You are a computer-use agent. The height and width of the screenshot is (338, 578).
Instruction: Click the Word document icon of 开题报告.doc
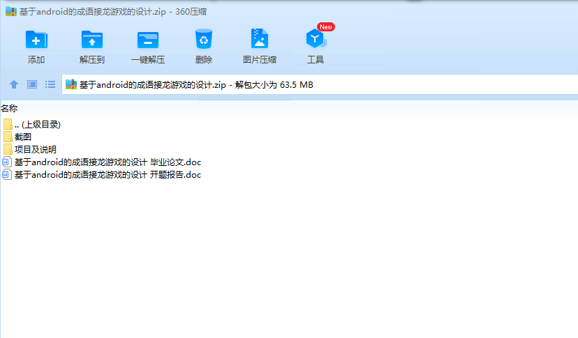pos(7,174)
